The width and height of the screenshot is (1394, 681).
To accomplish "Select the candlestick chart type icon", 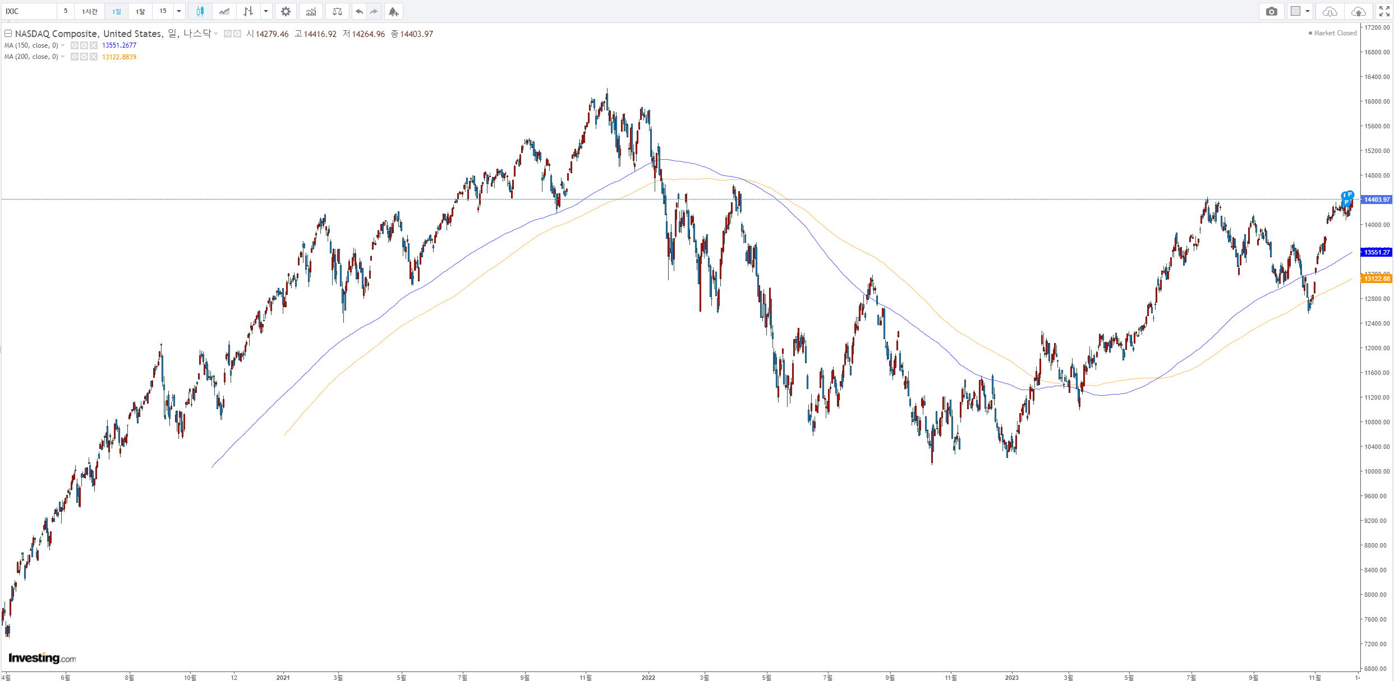I will [x=200, y=11].
